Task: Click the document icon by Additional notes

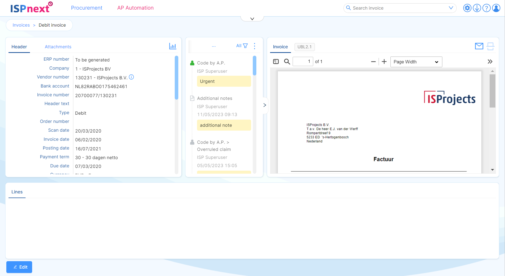Action: (192, 98)
